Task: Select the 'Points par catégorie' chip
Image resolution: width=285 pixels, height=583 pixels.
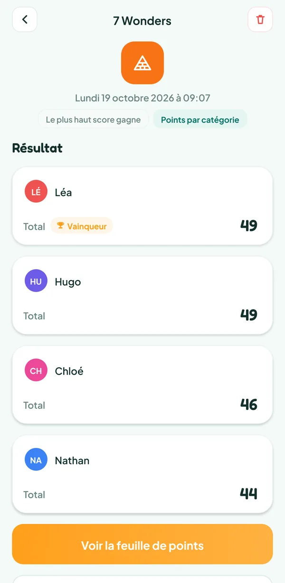Action: (x=200, y=119)
